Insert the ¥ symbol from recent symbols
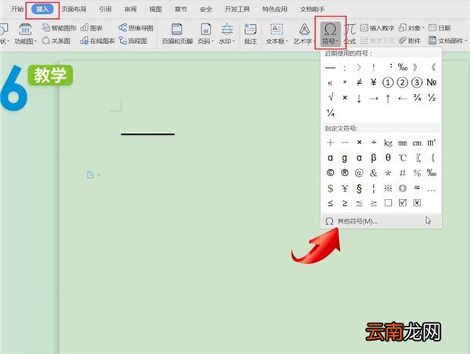This screenshot has height=354, width=470. click(x=374, y=82)
